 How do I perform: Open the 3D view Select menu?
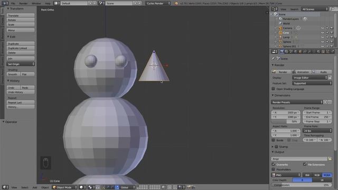pos(25,187)
